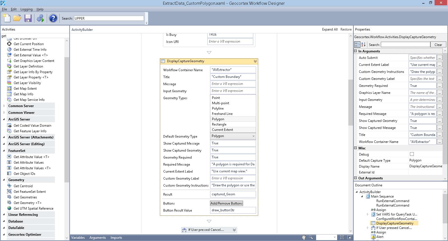
Task: Open the File menu
Action: [4, 9]
